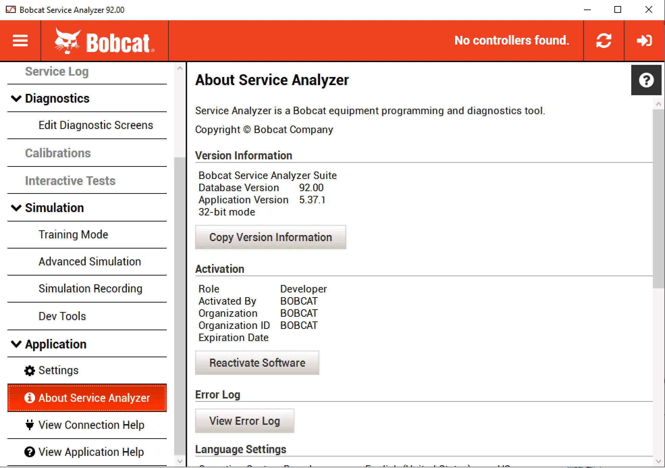The height and width of the screenshot is (468, 665).
Task: Click Database Version value 92.00
Action: click(x=311, y=188)
